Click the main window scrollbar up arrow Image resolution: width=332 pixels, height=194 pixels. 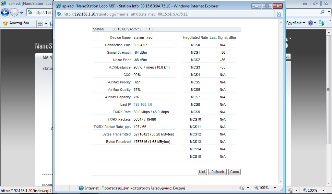329,32
